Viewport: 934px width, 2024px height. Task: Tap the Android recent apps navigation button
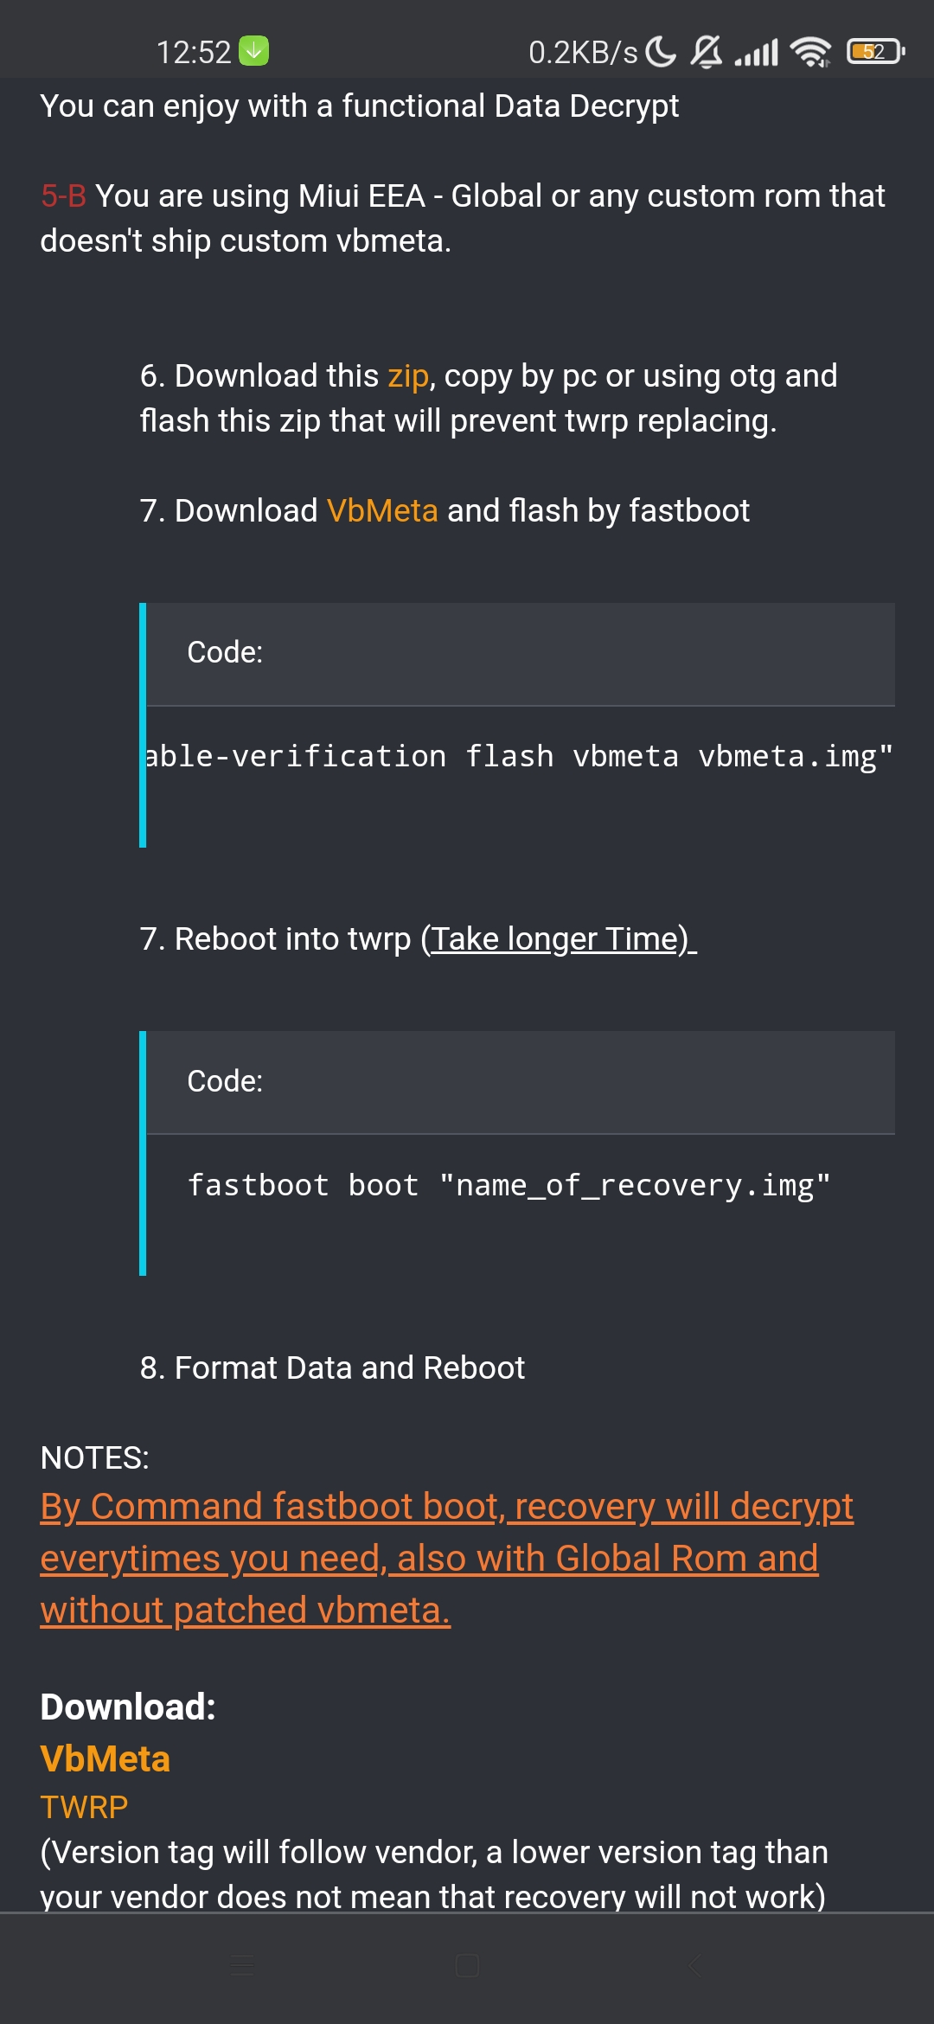(x=242, y=1965)
